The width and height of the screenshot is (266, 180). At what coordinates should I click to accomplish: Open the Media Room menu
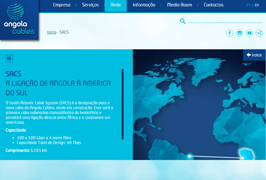pos(179,5)
